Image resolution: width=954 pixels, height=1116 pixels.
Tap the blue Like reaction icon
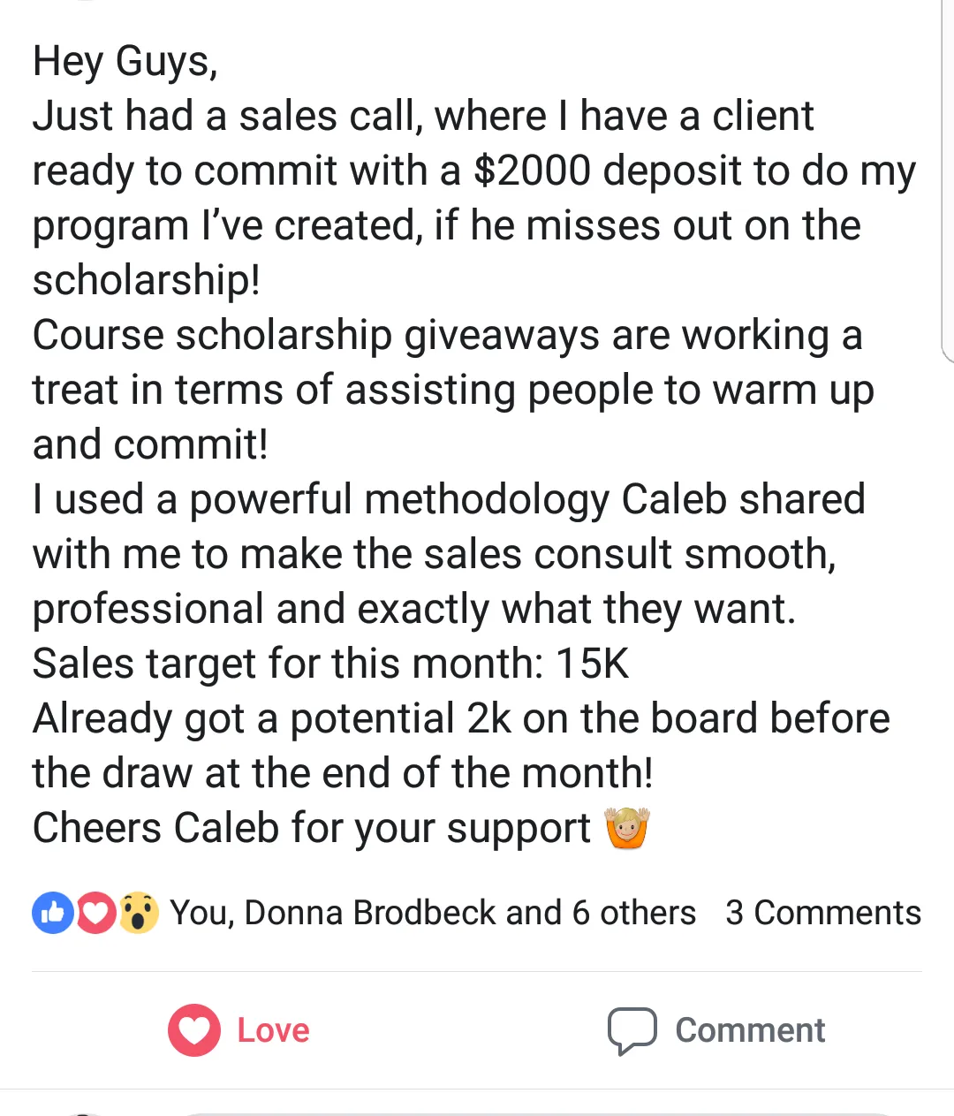[x=53, y=914]
